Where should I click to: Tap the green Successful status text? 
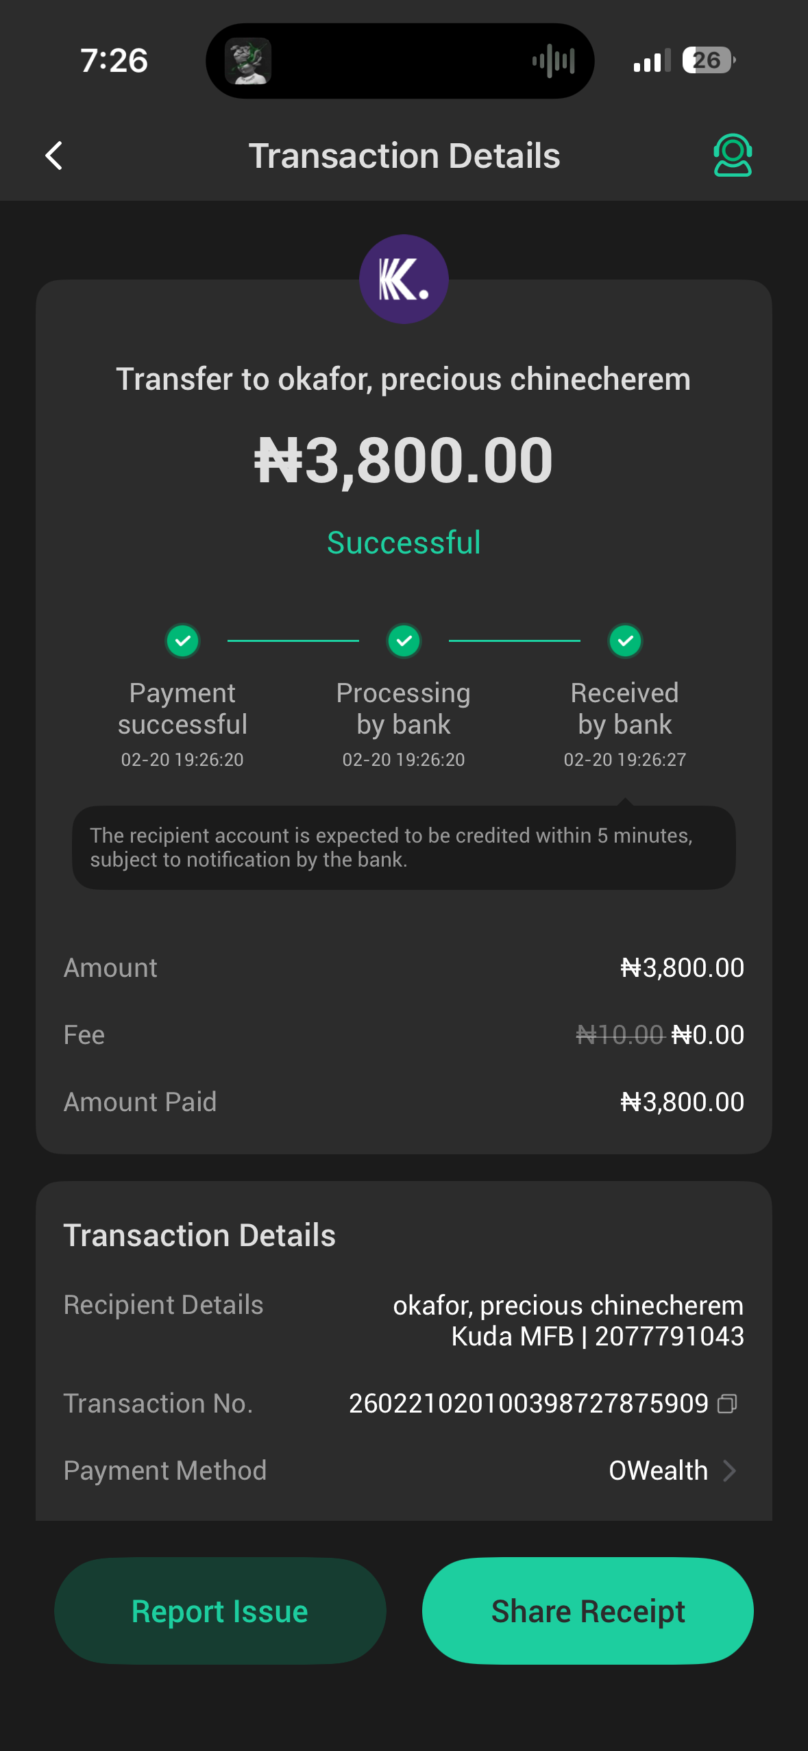[x=404, y=543]
